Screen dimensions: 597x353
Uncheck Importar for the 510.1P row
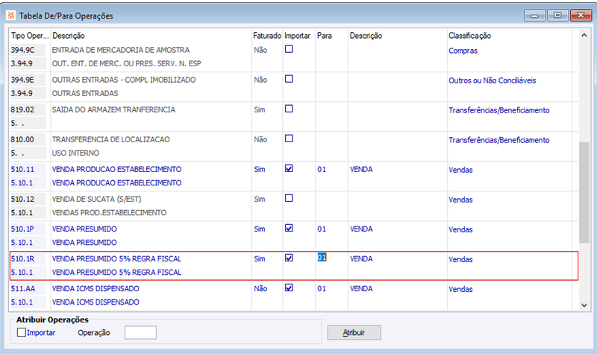pos(289,228)
